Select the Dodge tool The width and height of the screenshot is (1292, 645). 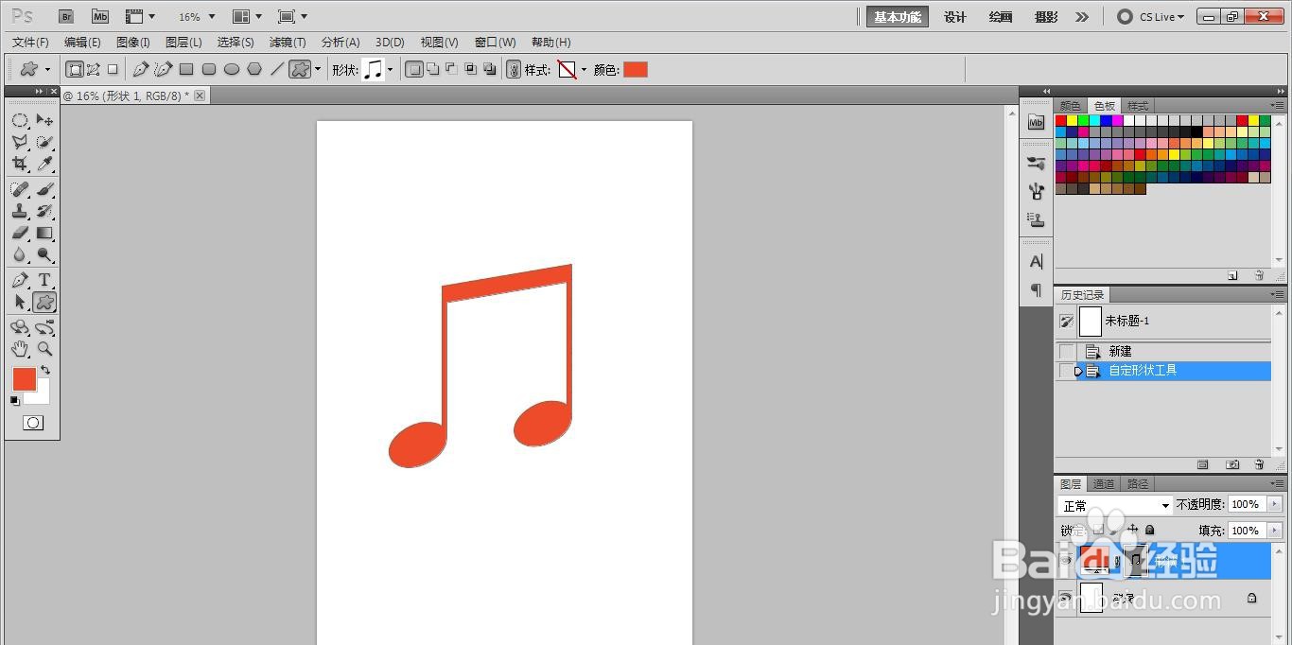tap(44, 254)
